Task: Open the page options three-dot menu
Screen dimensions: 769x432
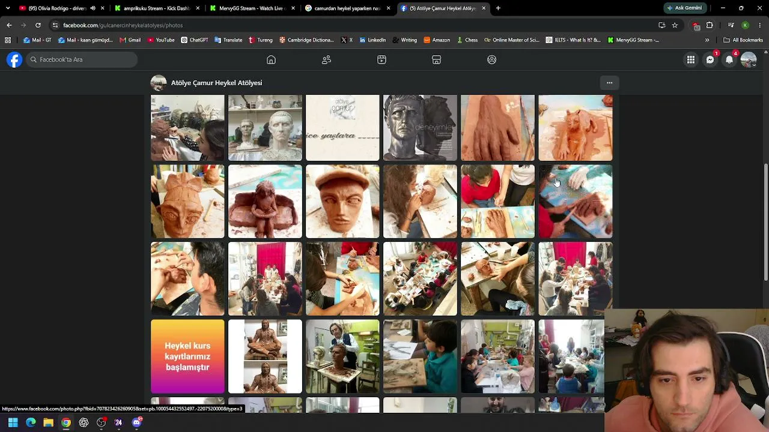Action: point(609,83)
